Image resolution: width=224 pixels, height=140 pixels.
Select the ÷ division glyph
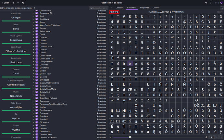[x=160, y=63]
